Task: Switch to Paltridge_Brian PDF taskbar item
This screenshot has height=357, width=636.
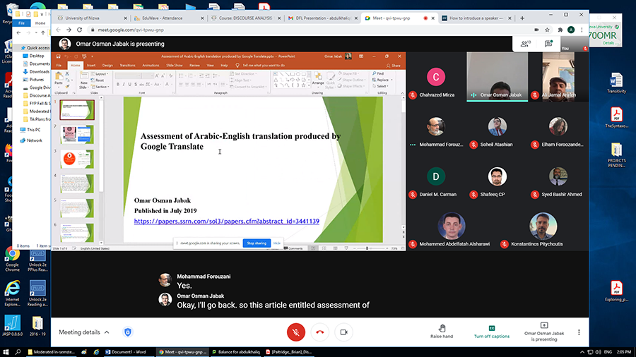Action: 288,352
